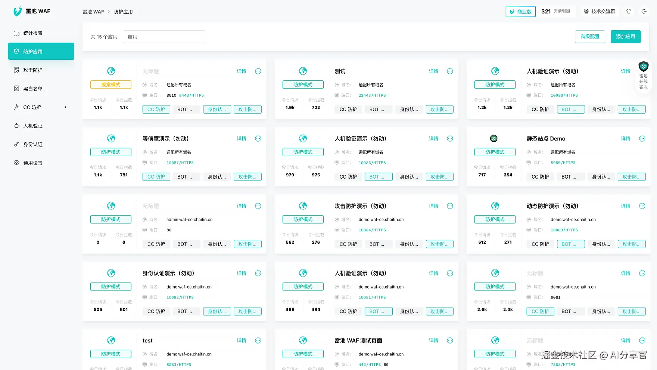This screenshot has width=657, height=370.
Task: Open more options on port 10086 card
Action: click(450, 139)
